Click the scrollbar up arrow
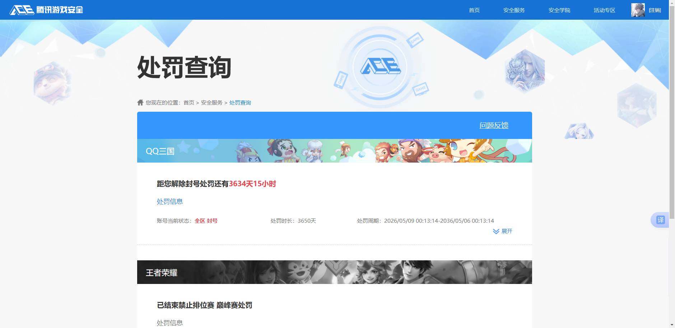675x328 pixels. click(x=672, y=3)
